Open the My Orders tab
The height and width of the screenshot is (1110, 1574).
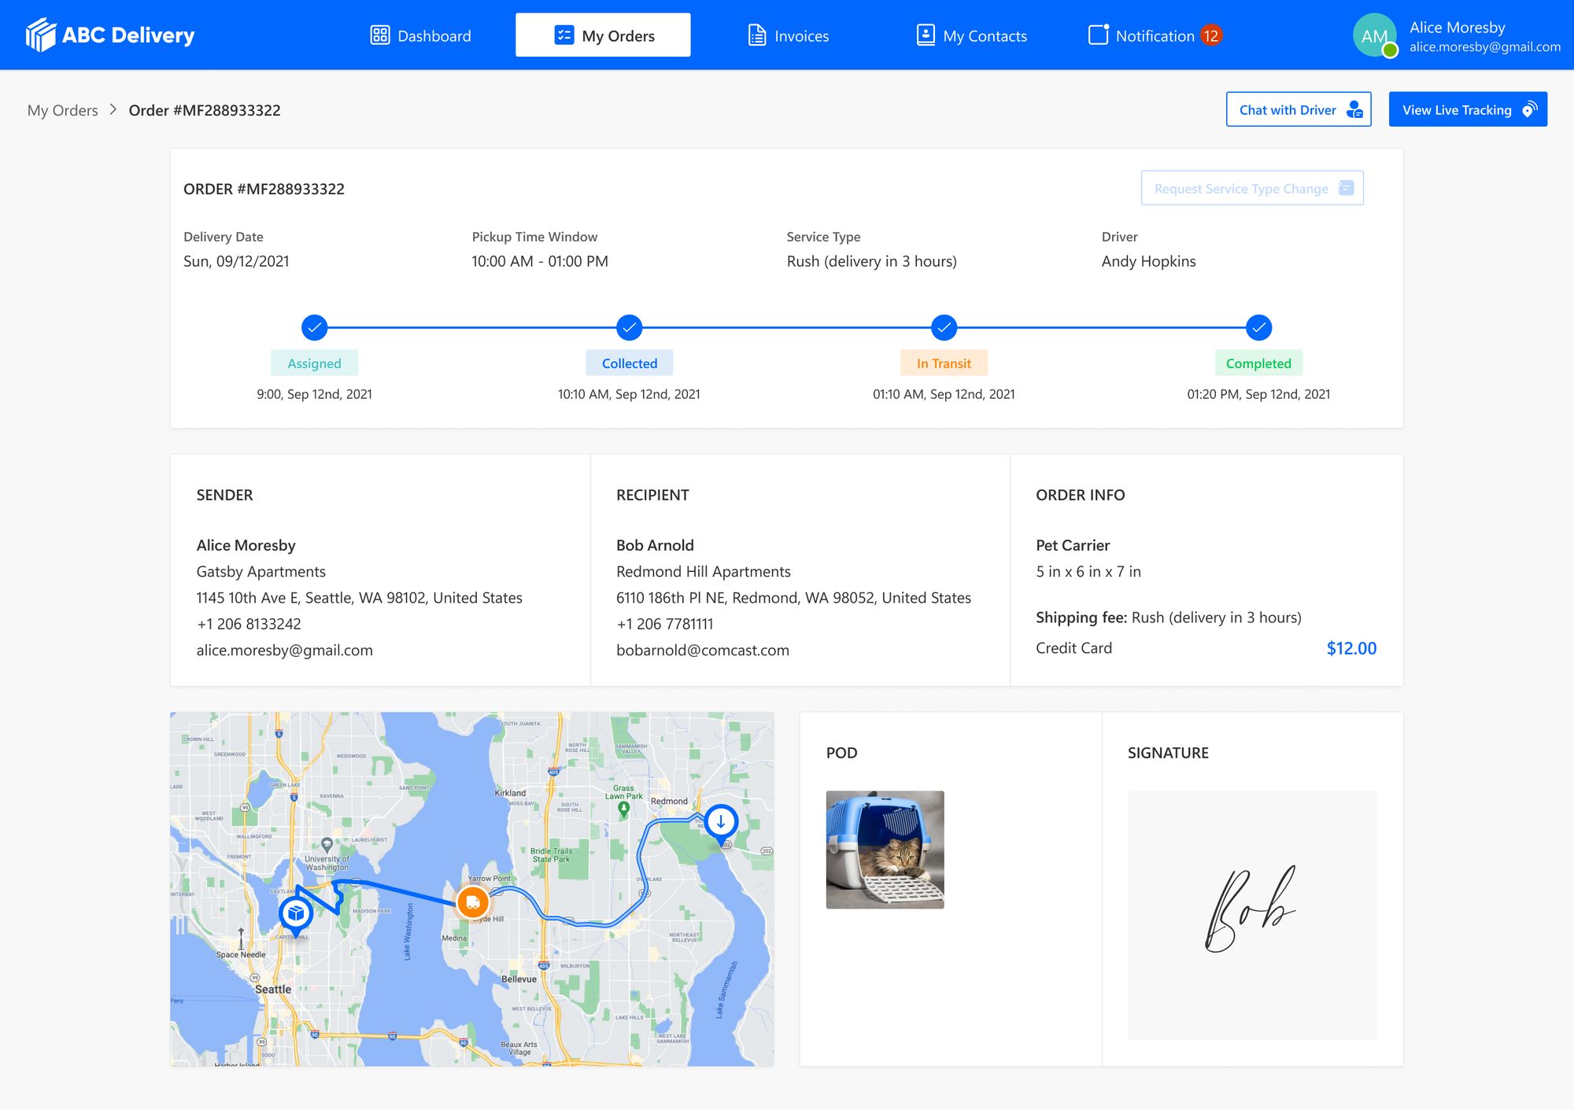click(603, 35)
